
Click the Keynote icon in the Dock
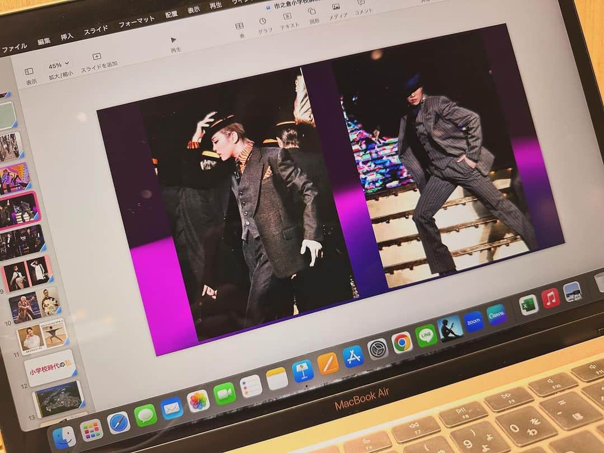coord(303,371)
